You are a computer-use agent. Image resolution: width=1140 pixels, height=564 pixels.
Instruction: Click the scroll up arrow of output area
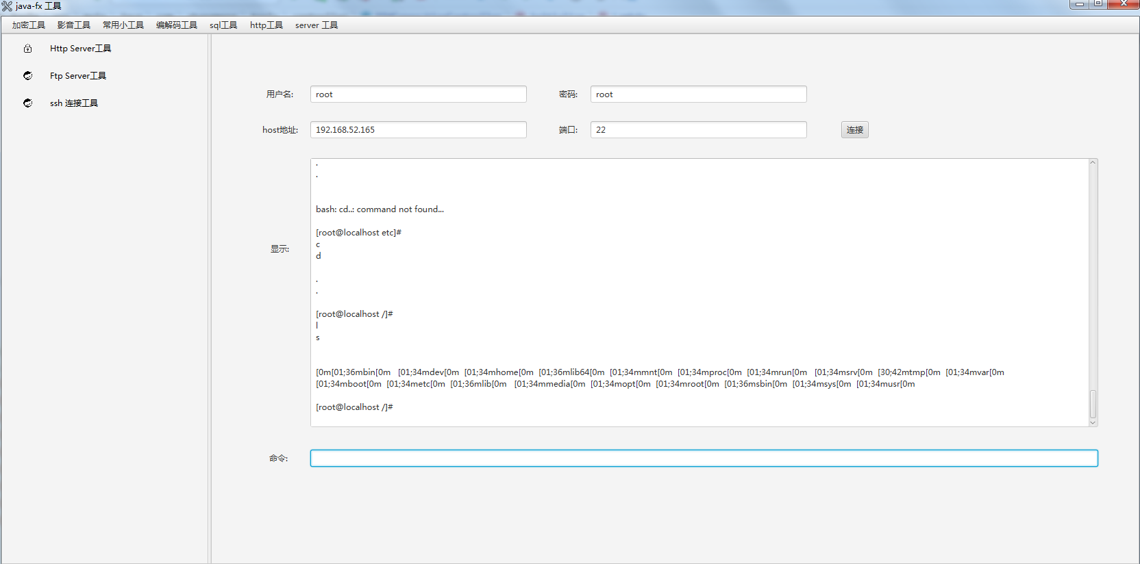tap(1093, 163)
